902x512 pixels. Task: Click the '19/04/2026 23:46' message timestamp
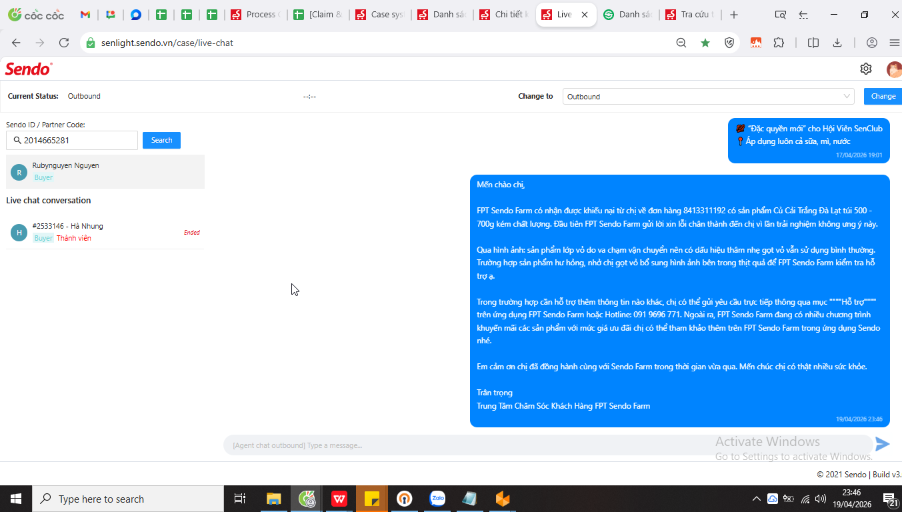859,419
